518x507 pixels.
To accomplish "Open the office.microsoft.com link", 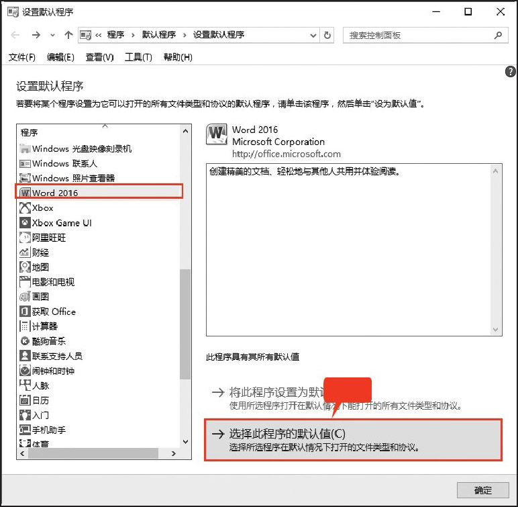I will [x=286, y=154].
